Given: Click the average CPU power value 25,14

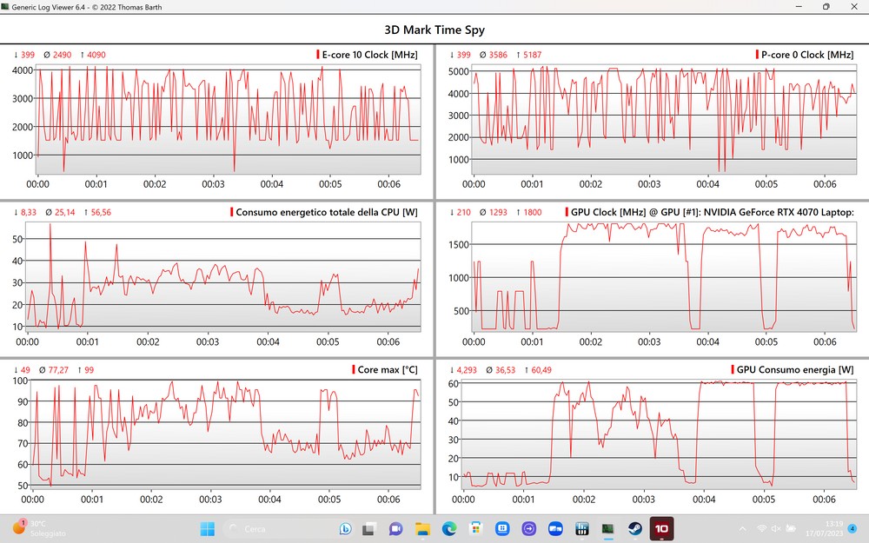Looking at the screenshot, I should (x=65, y=212).
